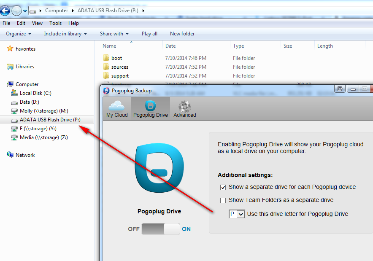Click 7/10/2014 7:52 PM date of support
Image resolution: width=373 pixels, height=261 pixels.
pyautogui.click(x=186, y=76)
